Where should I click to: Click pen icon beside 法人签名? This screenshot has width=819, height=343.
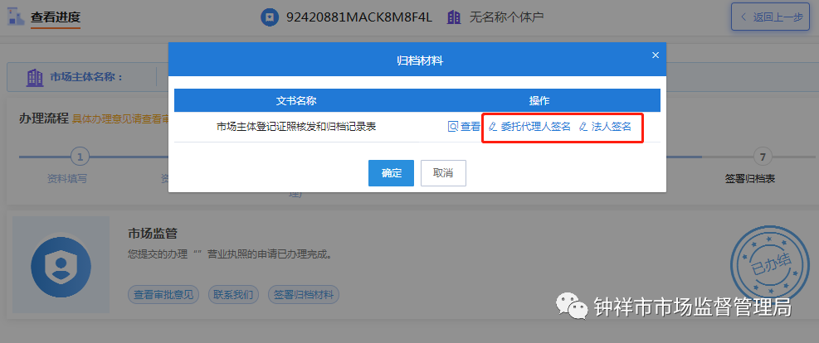583,127
